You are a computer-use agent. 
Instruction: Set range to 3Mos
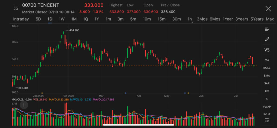(202, 19)
